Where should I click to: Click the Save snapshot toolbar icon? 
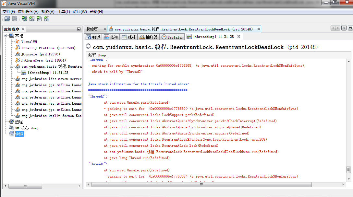coord(15,18)
